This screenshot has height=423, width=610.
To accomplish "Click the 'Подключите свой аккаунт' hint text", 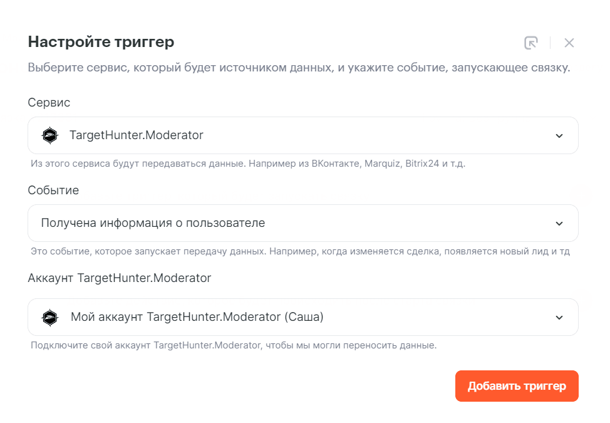I will tap(233, 345).
